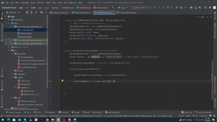
Task: Open Google Chrome from taskbar
Action: pyautogui.click(x=47, y=120)
